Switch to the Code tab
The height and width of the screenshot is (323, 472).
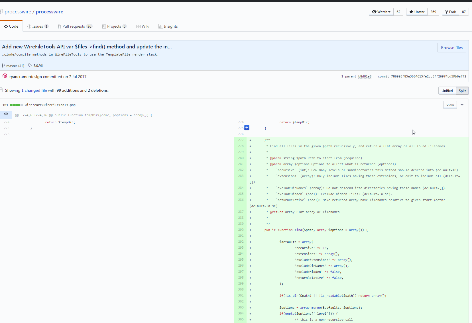pyautogui.click(x=11, y=26)
